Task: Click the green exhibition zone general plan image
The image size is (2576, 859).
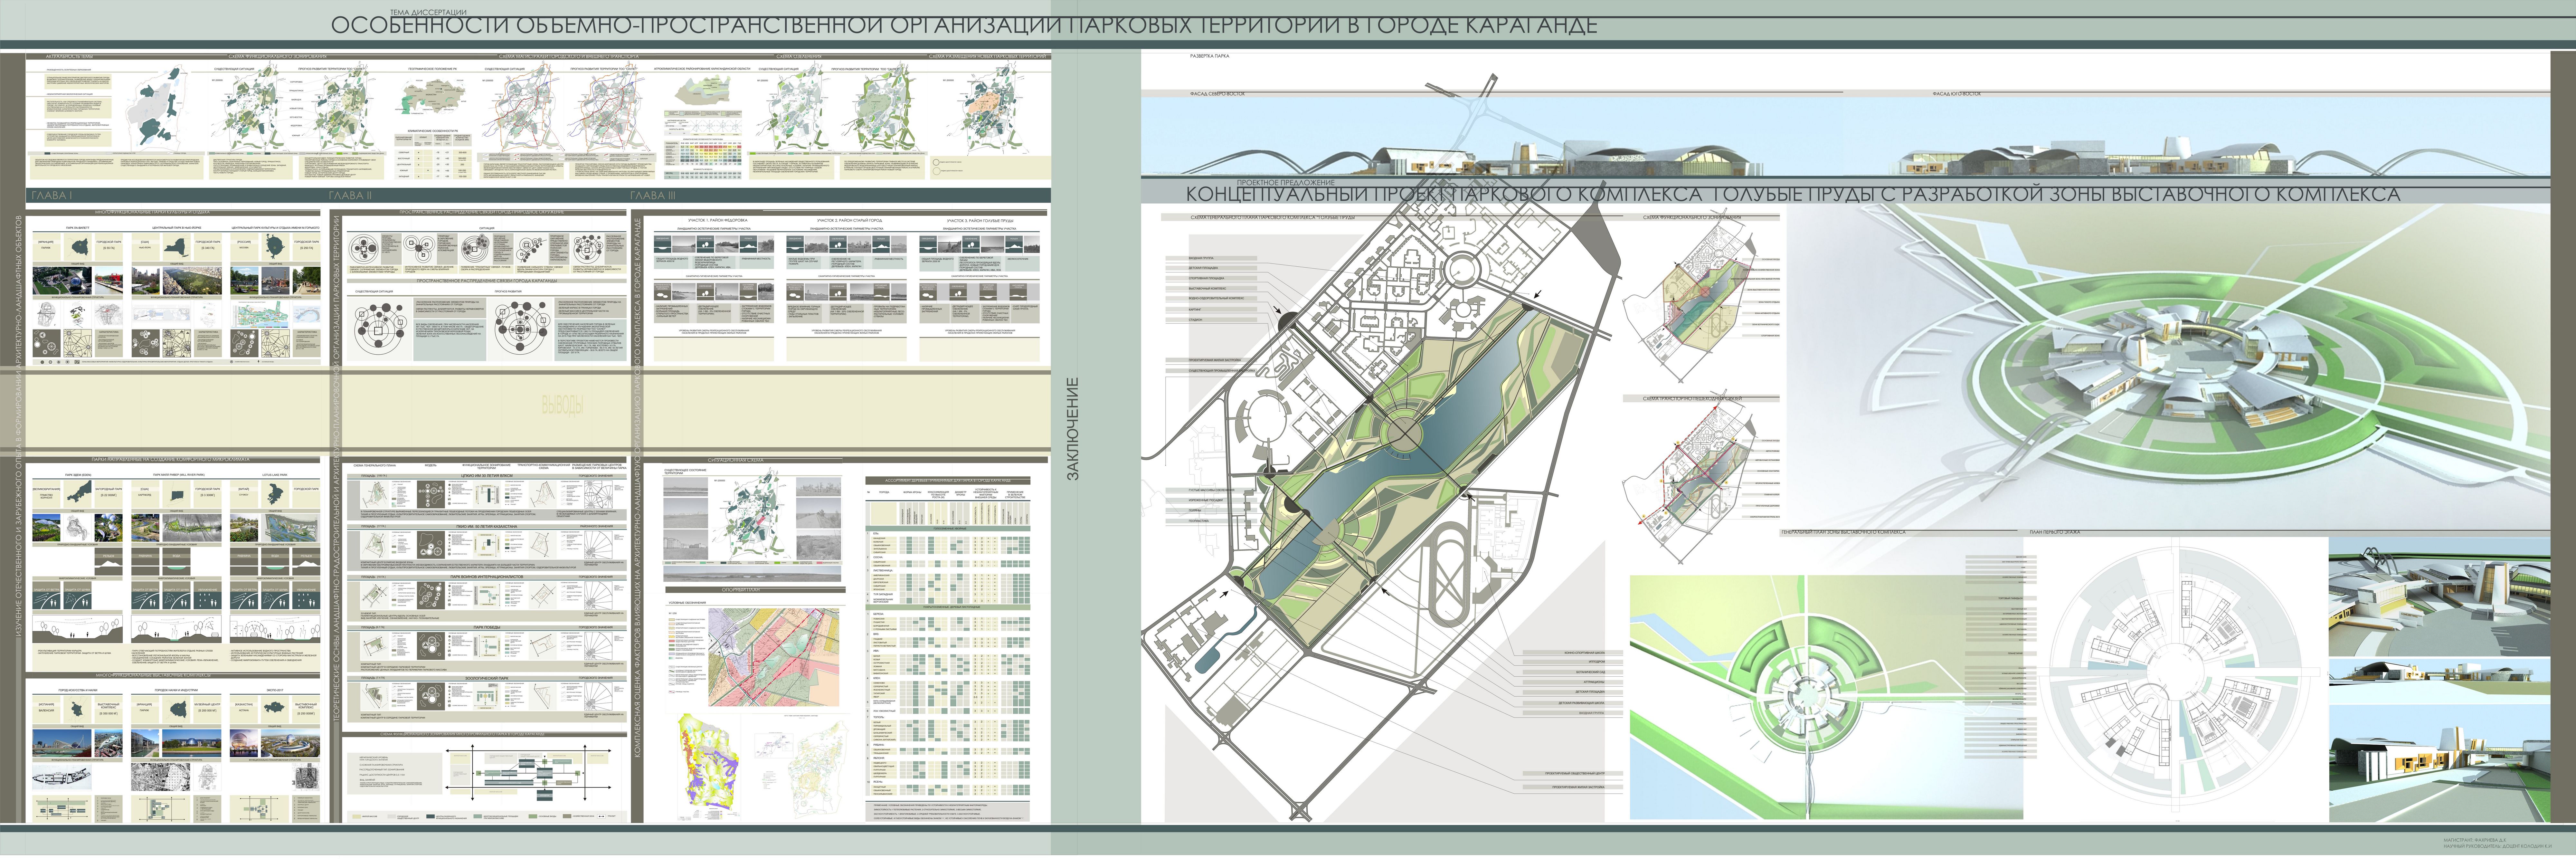Action: coord(1826,697)
